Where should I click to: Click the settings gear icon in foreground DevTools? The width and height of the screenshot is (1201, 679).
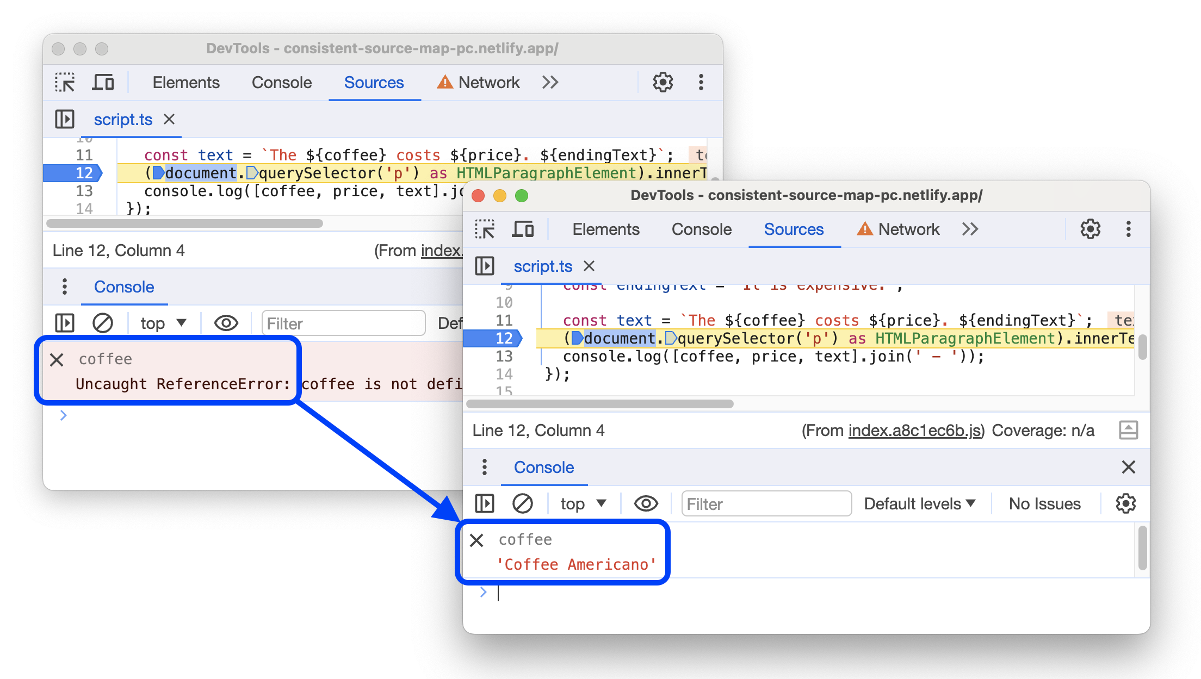coord(1091,229)
